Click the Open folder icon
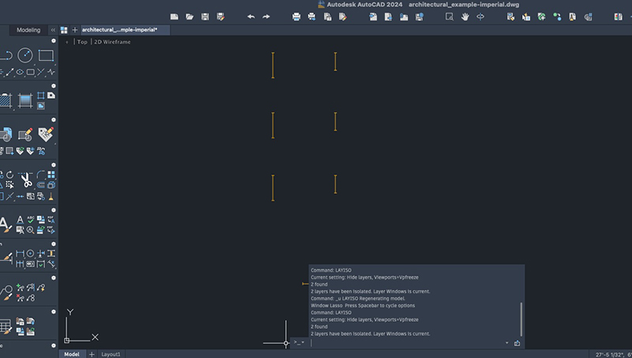 (x=190, y=17)
